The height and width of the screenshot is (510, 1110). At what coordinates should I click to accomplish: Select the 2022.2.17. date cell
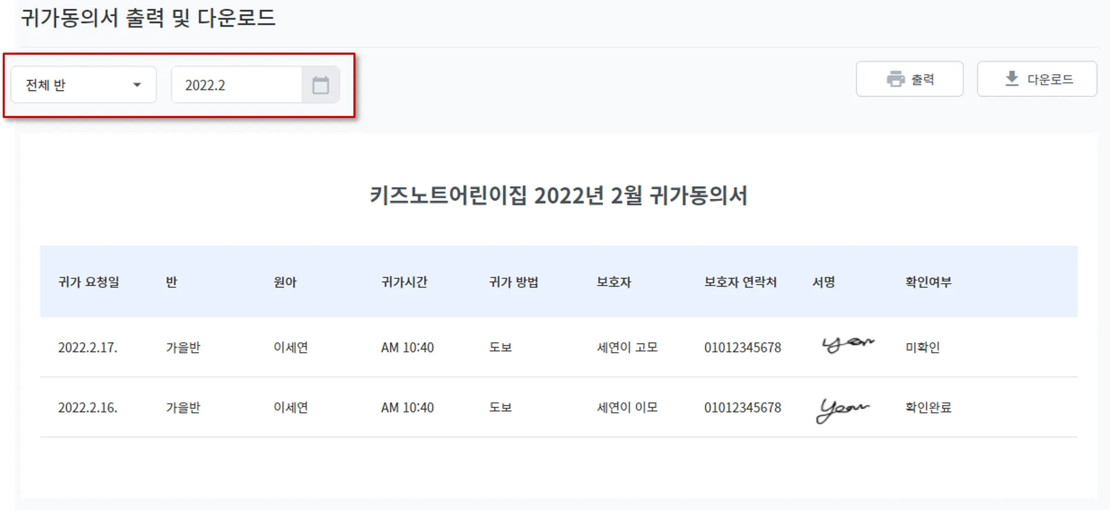[88, 348]
